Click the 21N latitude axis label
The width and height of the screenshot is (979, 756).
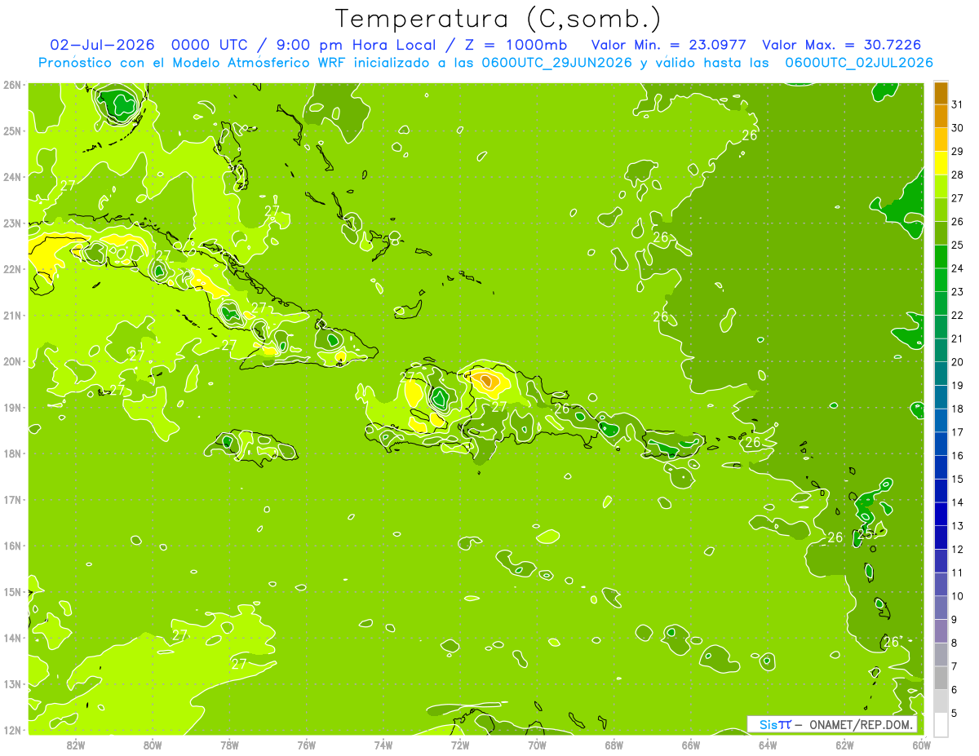click(x=11, y=315)
